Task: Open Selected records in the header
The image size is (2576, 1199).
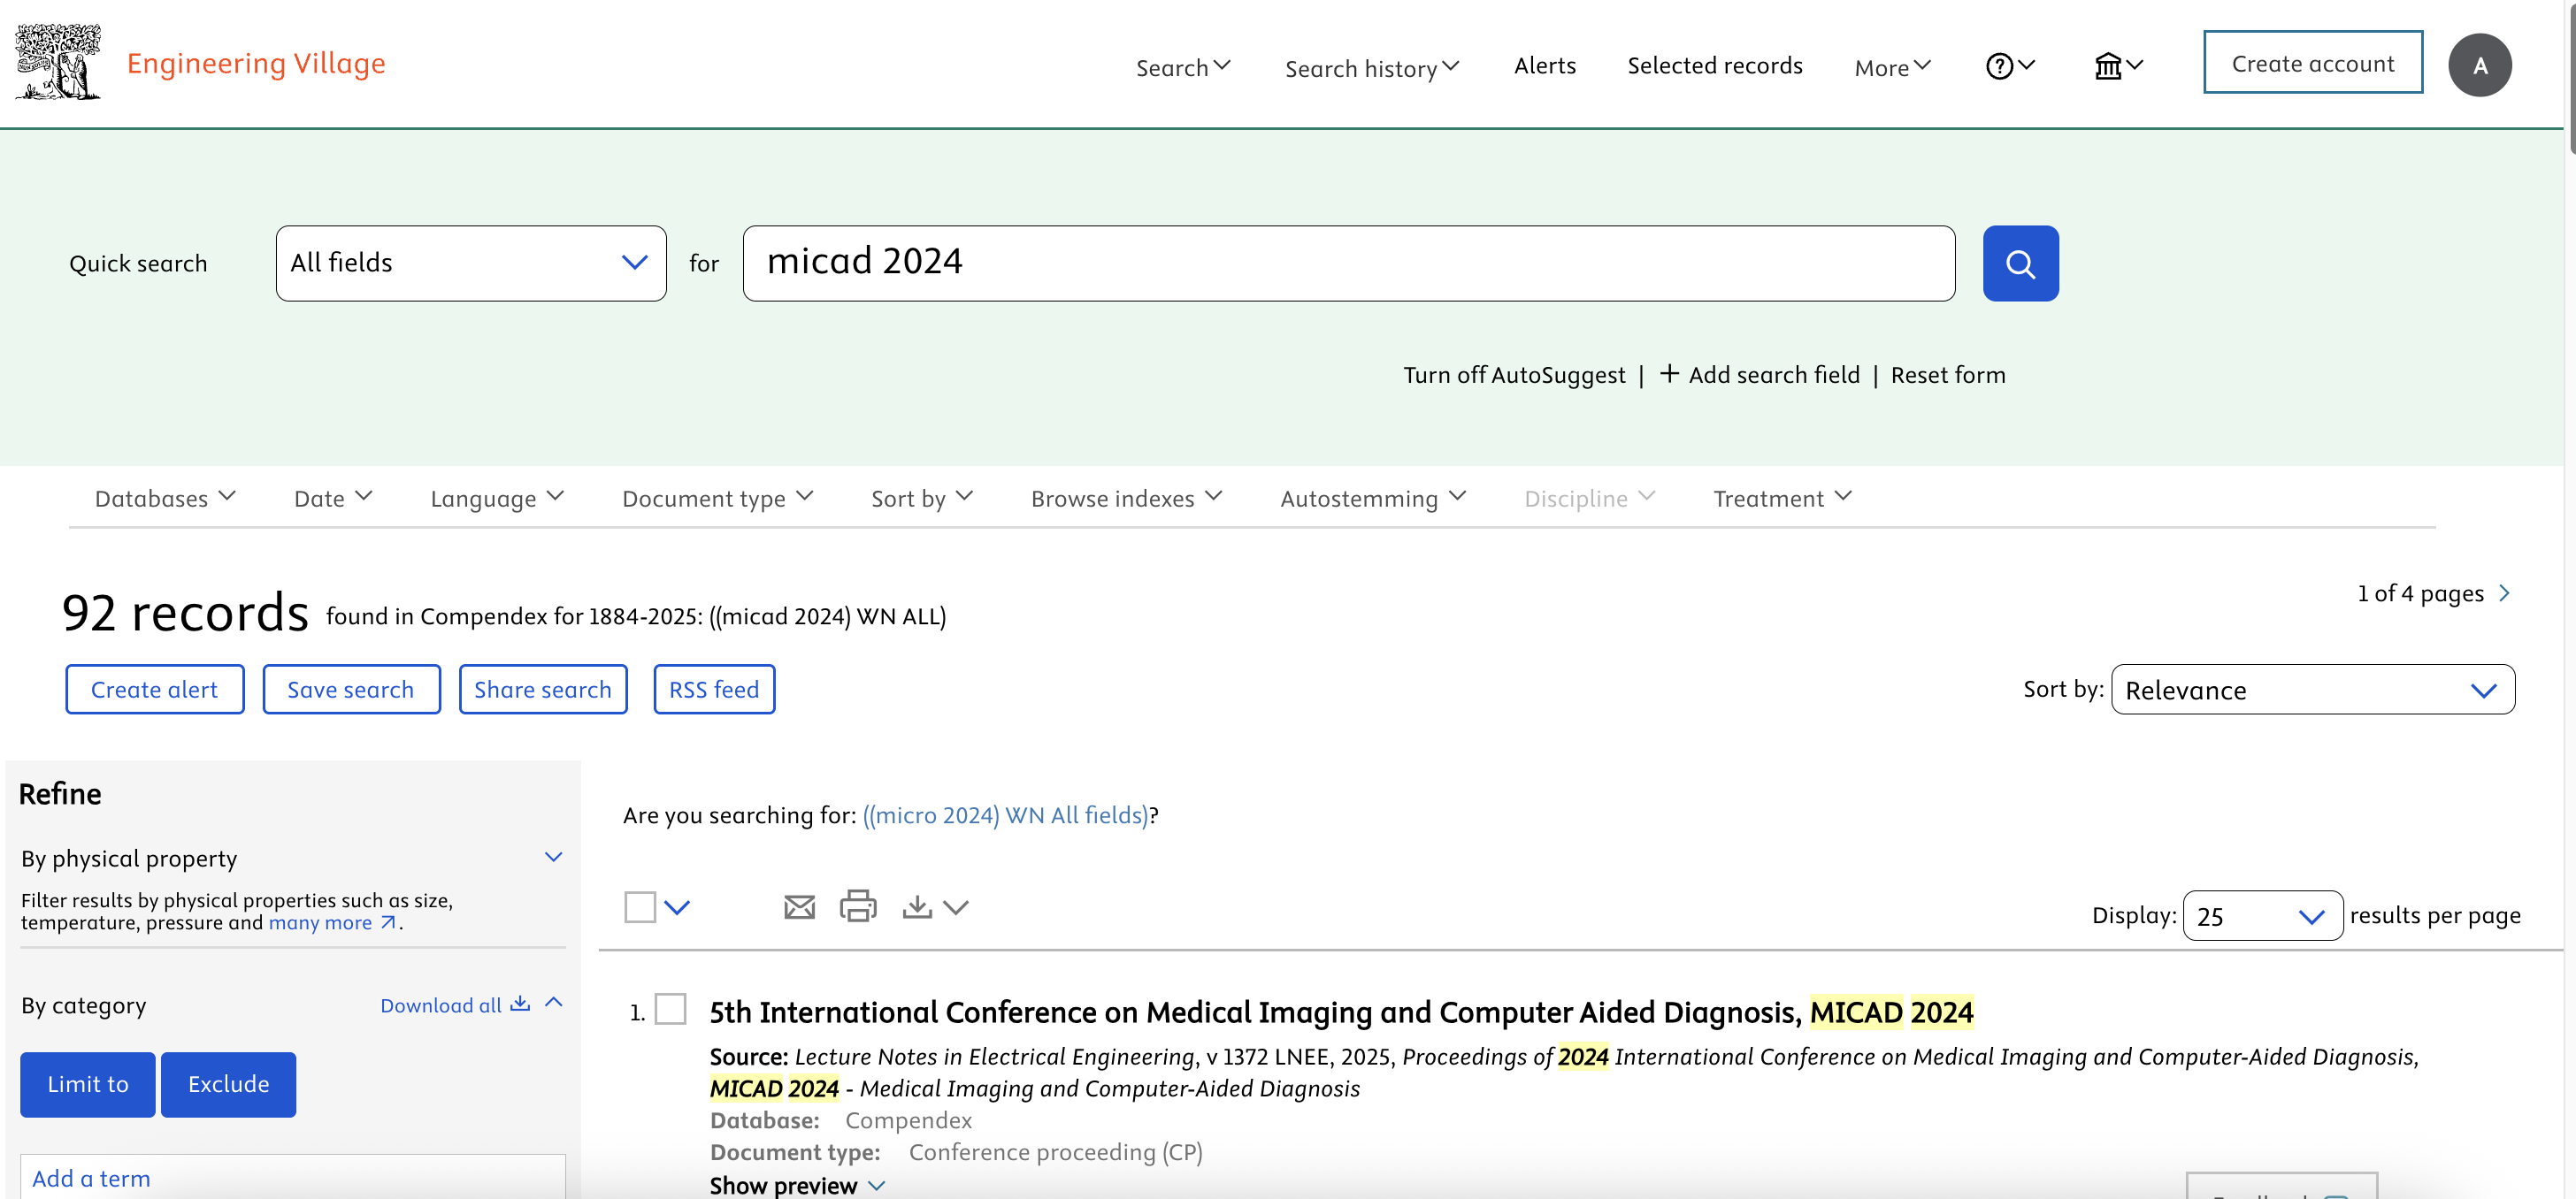Action: pyautogui.click(x=1714, y=65)
